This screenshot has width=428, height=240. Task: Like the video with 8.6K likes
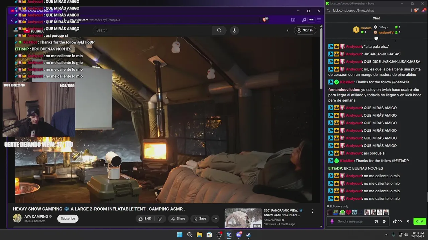coord(145,219)
